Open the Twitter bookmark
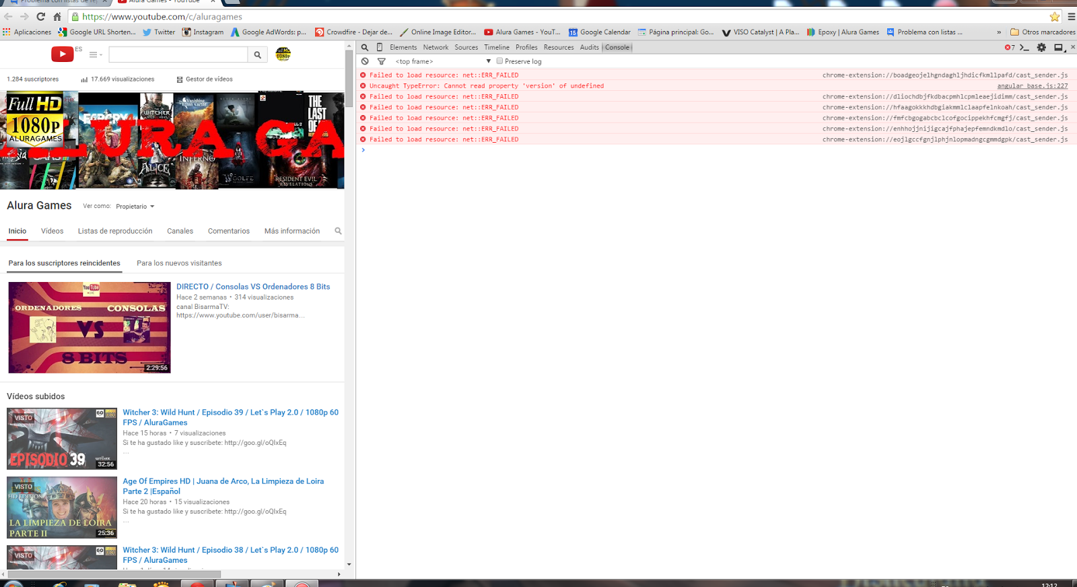 (x=159, y=32)
